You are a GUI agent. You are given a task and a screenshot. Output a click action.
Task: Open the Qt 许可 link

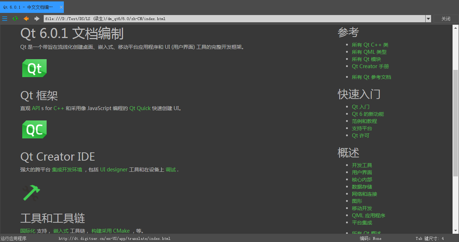[360, 136]
